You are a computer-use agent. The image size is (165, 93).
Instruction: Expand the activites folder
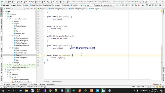[10, 21]
